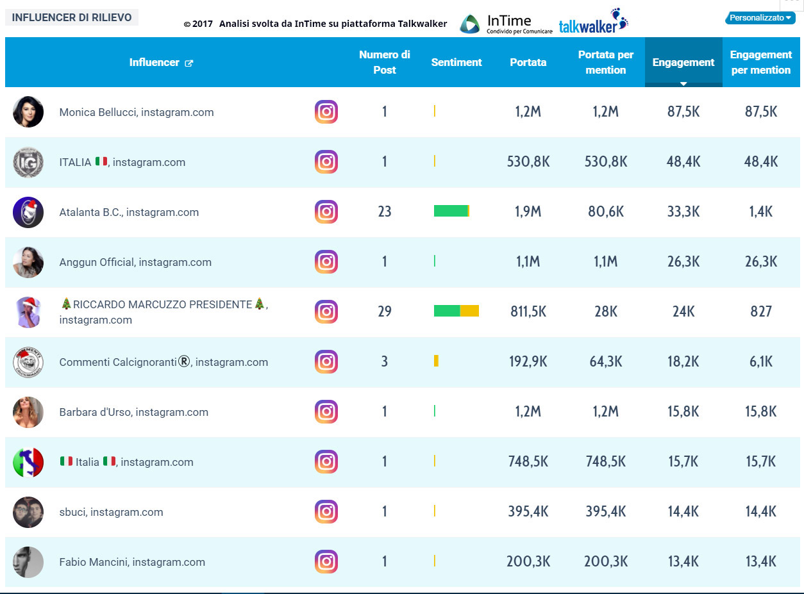Open Monica Bellucci, instagram.com link

(x=137, y=112)
